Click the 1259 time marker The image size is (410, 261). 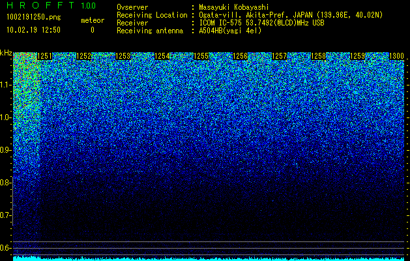point(357,56)
